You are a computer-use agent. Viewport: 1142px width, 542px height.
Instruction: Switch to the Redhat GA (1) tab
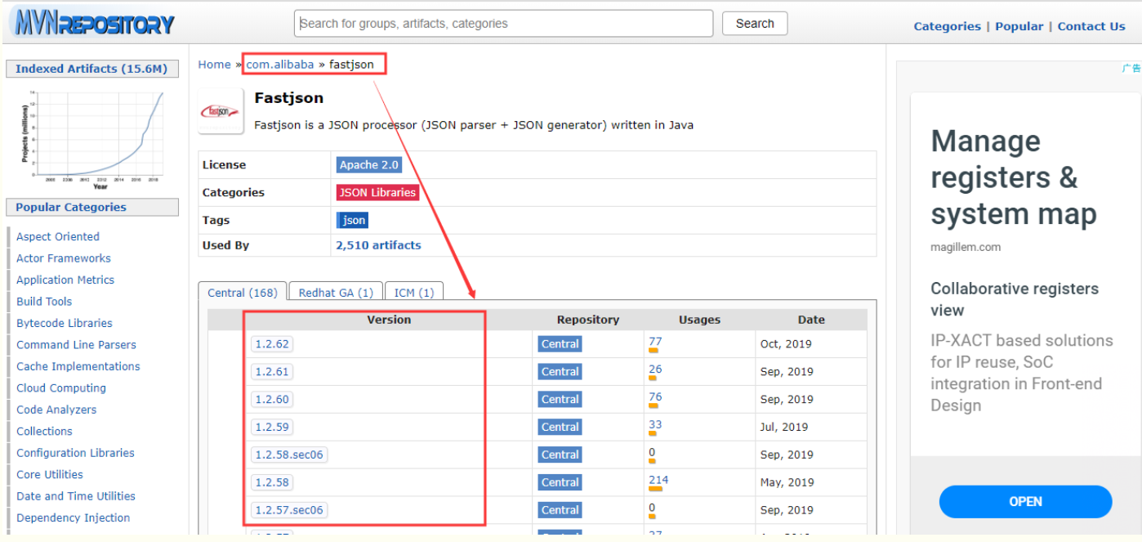click(x=336, y=292)
